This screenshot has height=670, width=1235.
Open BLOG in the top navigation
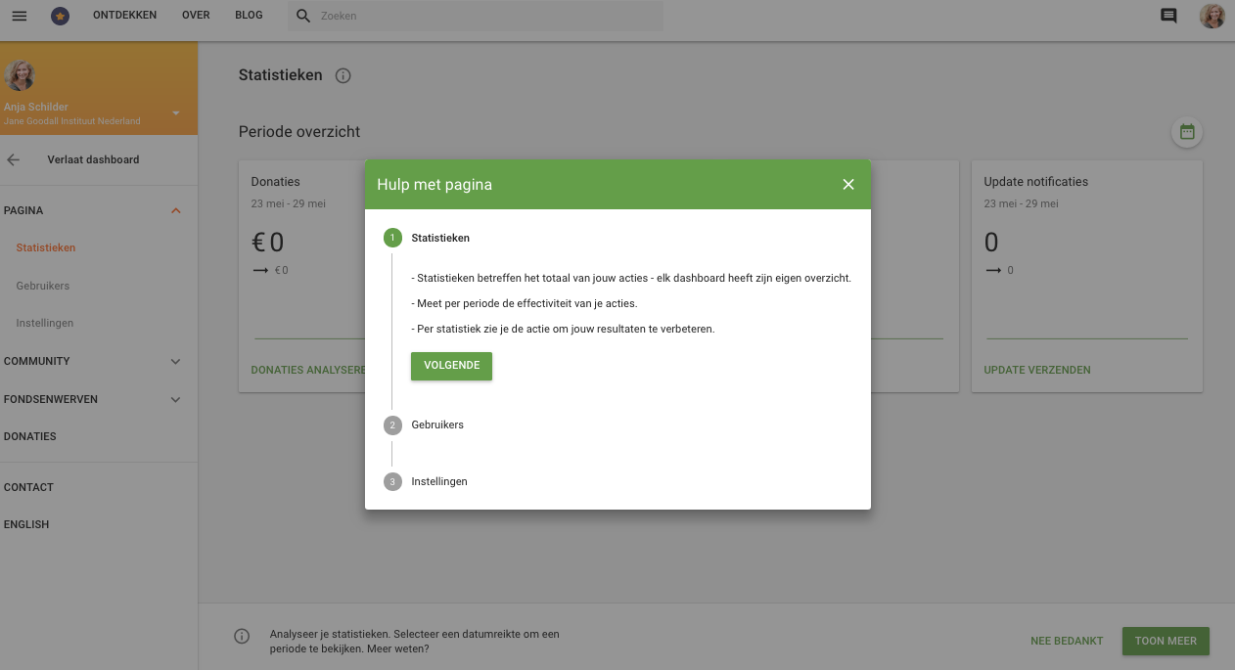pos(249,16)
